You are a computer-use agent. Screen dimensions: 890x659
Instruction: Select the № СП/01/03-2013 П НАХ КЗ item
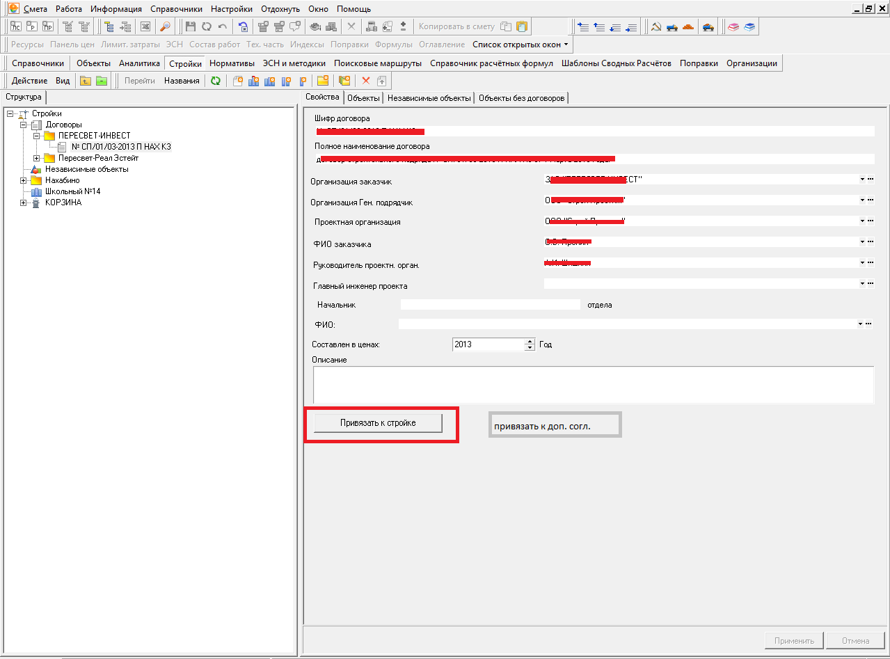click(x=121, y=147)
